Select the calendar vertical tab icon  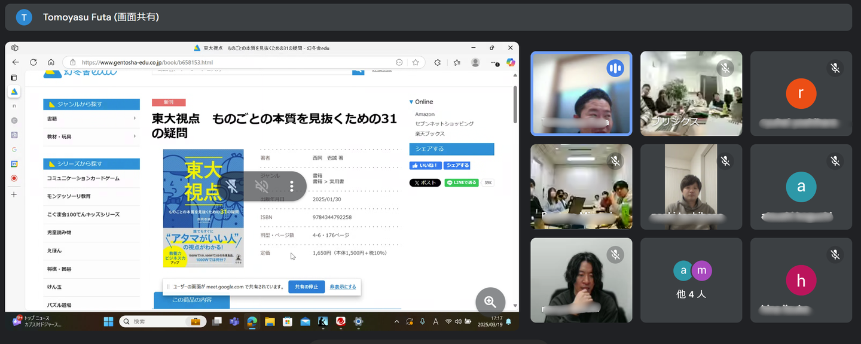14,163
